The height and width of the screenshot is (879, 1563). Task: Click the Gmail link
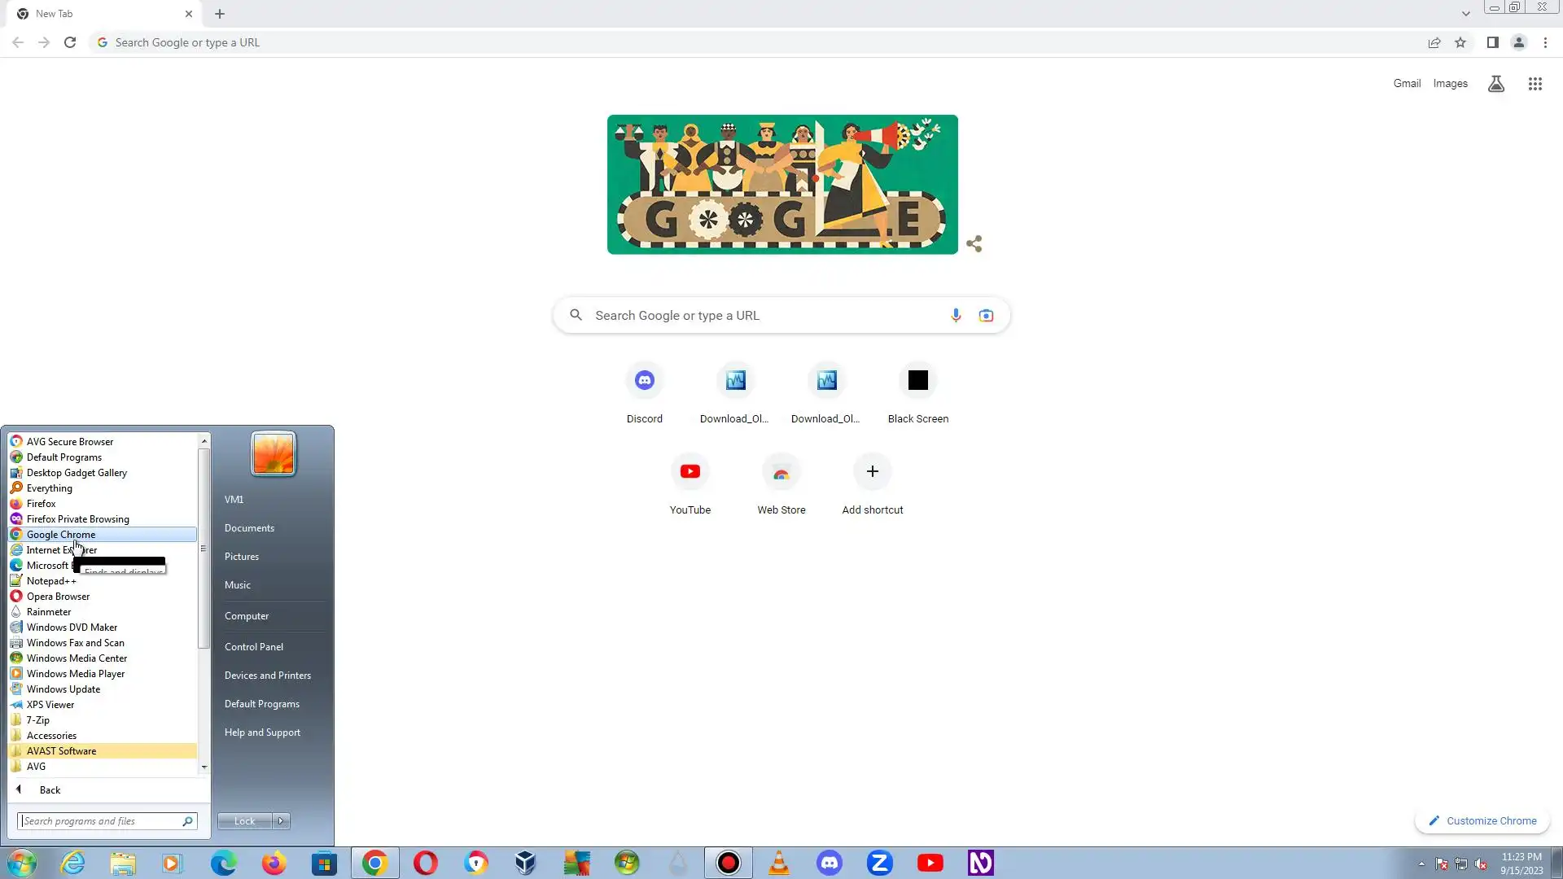[1406, 84]
